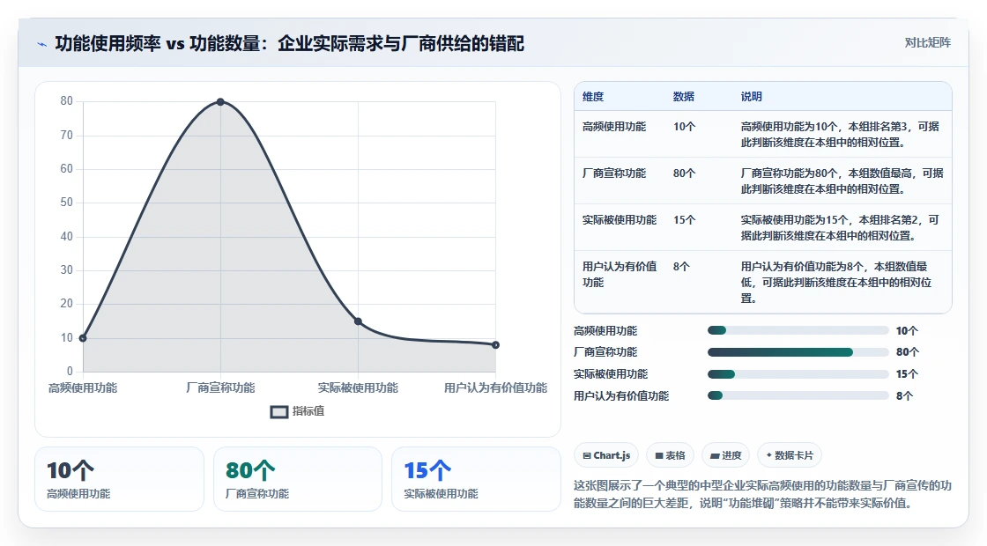This screenshot has width=987, height=546.
Task: Click the 15个 table cell value
Action: pos(684,219)
